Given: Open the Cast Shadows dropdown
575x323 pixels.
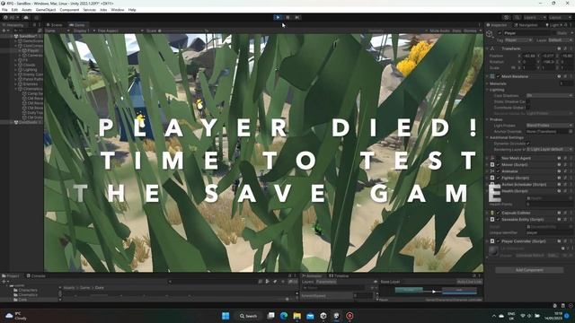Looking at the screenshot, I should [x=549, y=96].
